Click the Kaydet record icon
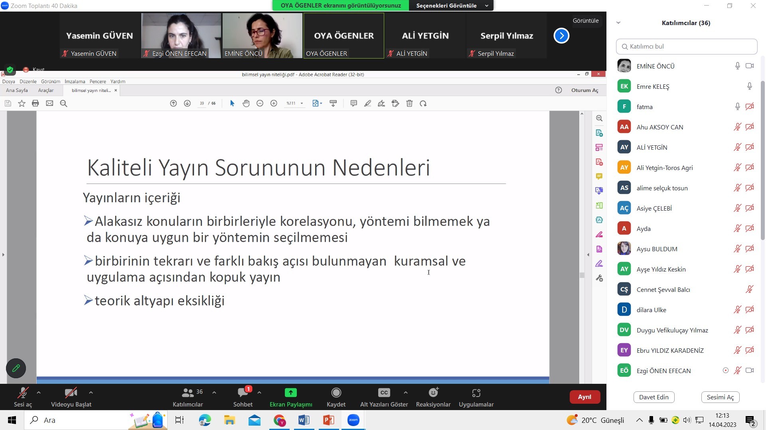This screenshot has width=766, height=430. tap(336, 393)
